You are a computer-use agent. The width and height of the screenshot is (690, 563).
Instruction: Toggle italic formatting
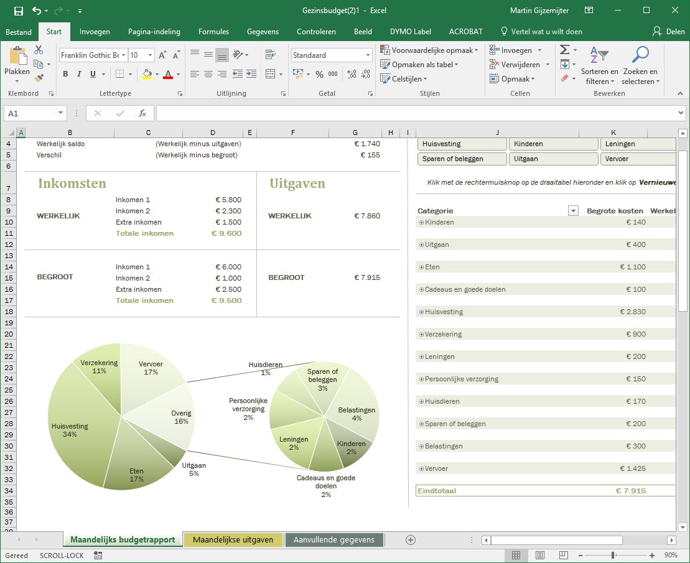click(79, 74)
